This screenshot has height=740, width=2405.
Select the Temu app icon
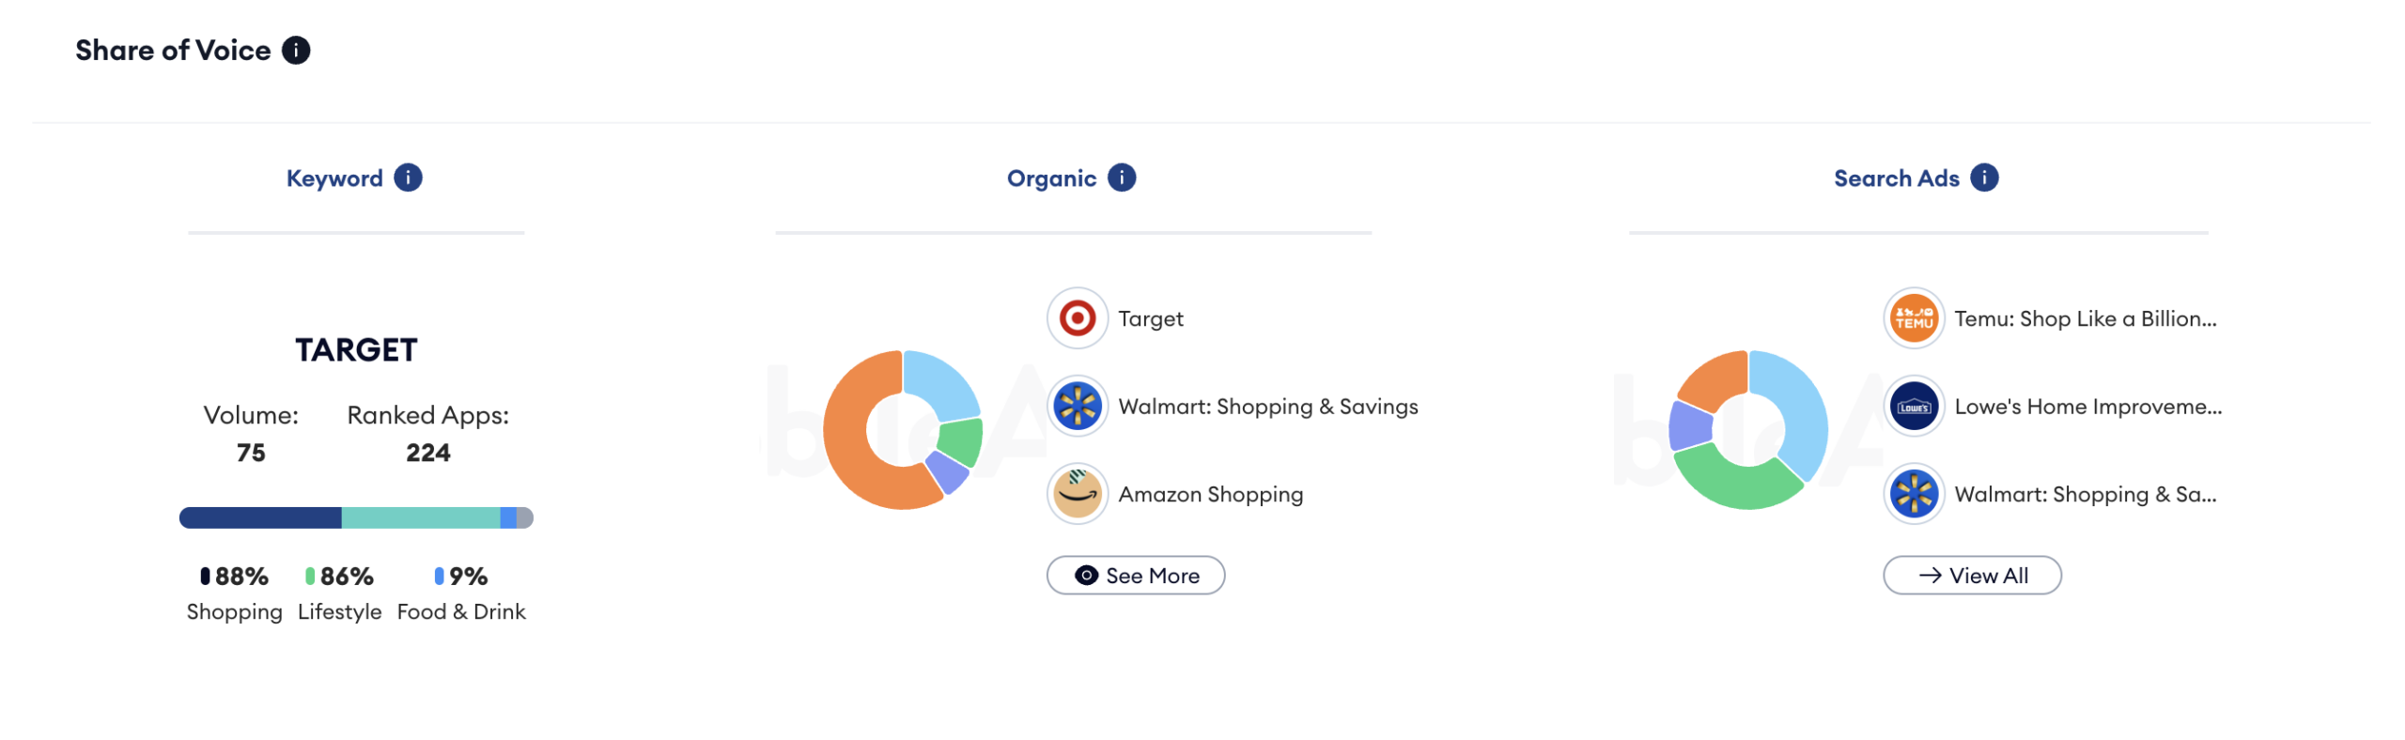click(1914, 318)
